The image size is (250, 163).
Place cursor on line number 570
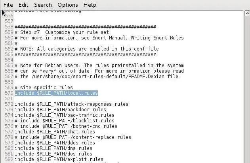(9, 93)
